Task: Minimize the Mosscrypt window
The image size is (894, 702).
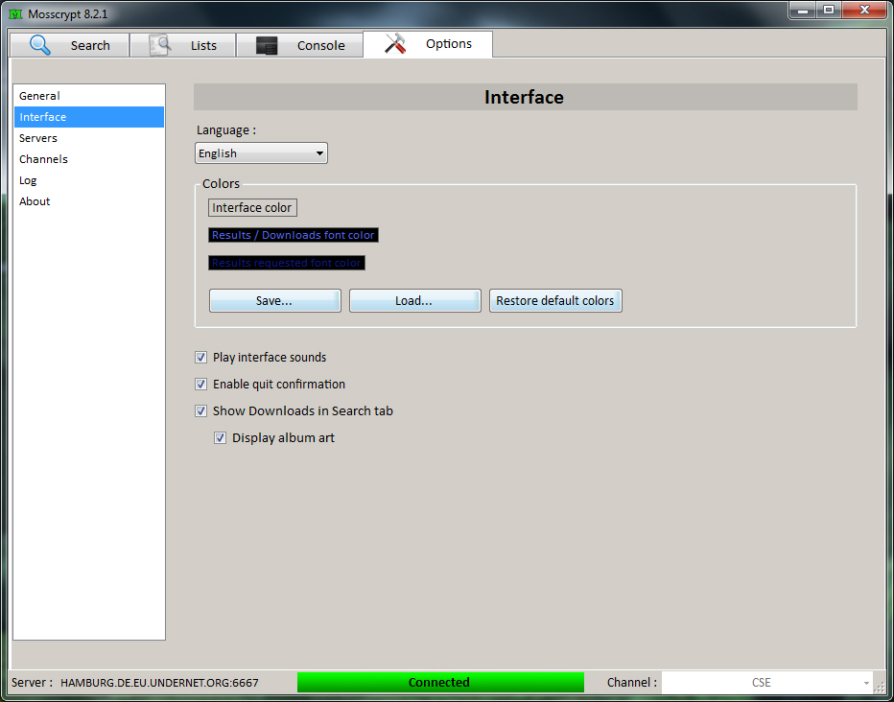Action: pos(803,10)
